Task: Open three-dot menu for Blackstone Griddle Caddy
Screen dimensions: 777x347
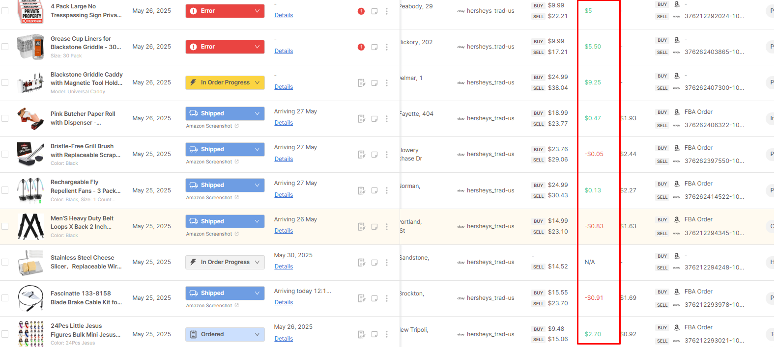Action: coord(387,83)
